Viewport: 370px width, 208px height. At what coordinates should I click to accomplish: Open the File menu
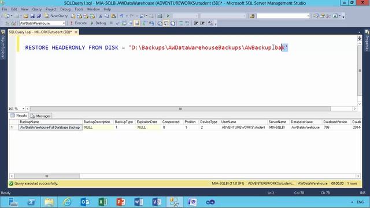pos(5,9)
